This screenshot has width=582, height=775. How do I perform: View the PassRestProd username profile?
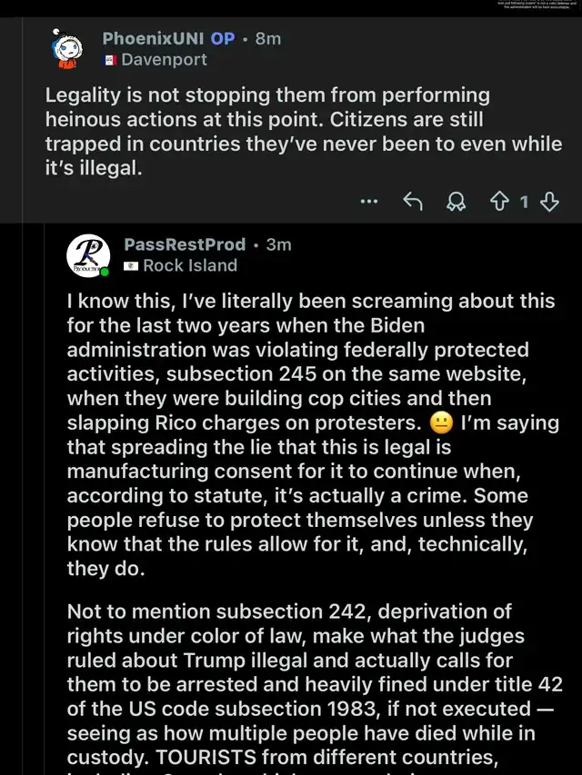(x=185, y=244)
